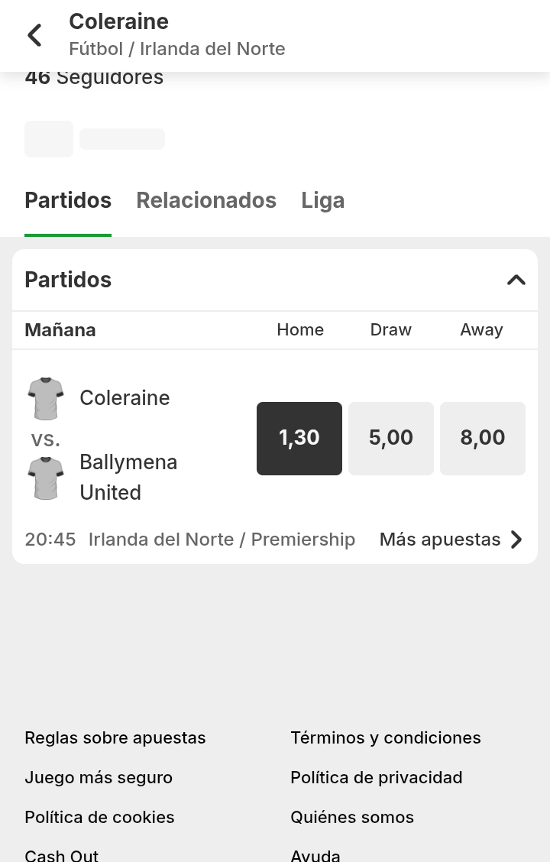
Task: Switch to the Relacionados tab
Action: pyautogui.click(x=206, y=200)
